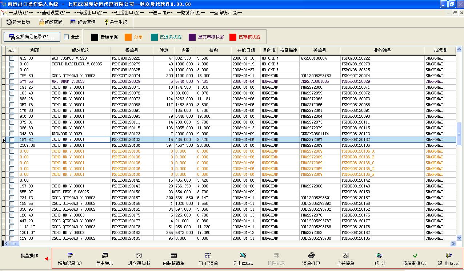Select the checkbox for bill FSHKG08120185

click(12, 238)
